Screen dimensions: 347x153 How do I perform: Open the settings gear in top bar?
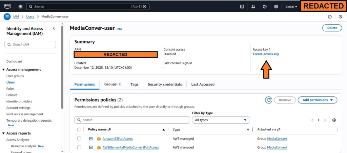[x=276, y=6]
